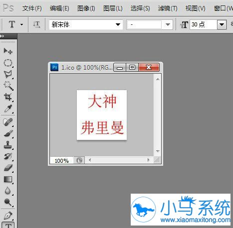Click the horizontal scrollbar left arrow

[x=90, y=160]
